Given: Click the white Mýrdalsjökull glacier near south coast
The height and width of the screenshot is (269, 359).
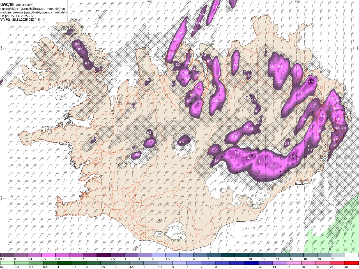Looking at the screenshot, I should point(175,231).
